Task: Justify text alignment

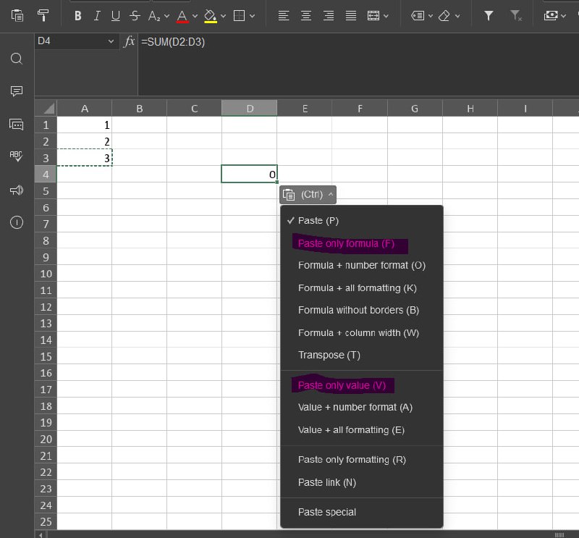Action: (x=351, y=16)
